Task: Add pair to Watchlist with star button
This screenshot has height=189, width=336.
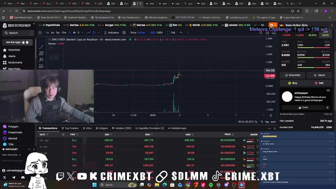Action: coord(292,75)
